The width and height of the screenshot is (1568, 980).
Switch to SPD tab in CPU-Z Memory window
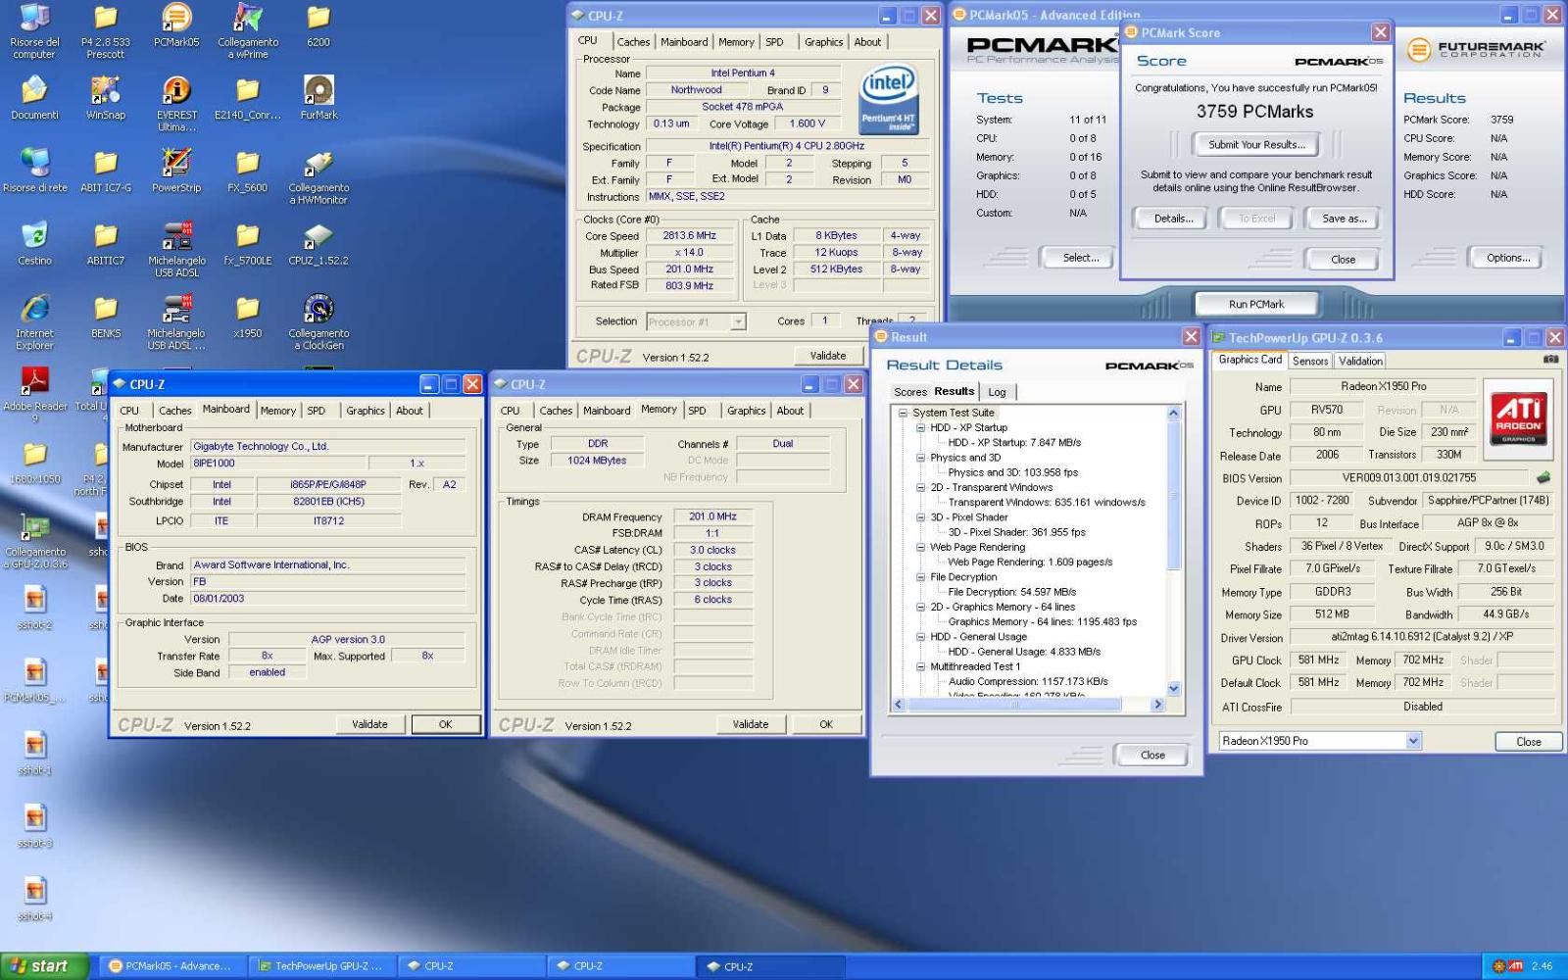[697, 411]
